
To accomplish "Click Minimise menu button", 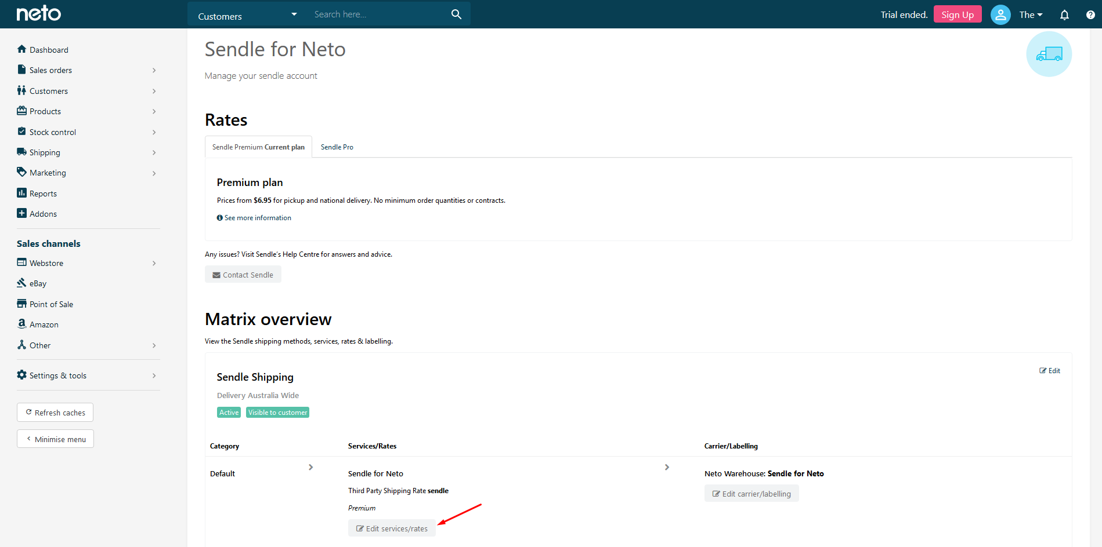I will pos(55,439).
